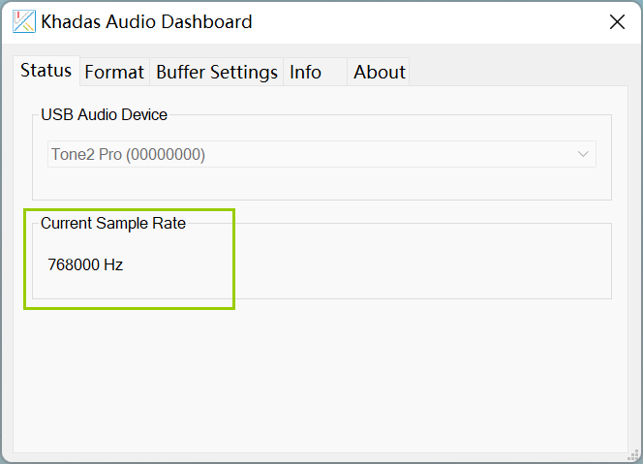This screenshot has width=643, height=464.
Task: Click the USB Audio Device group label
Action: point(105,115)
